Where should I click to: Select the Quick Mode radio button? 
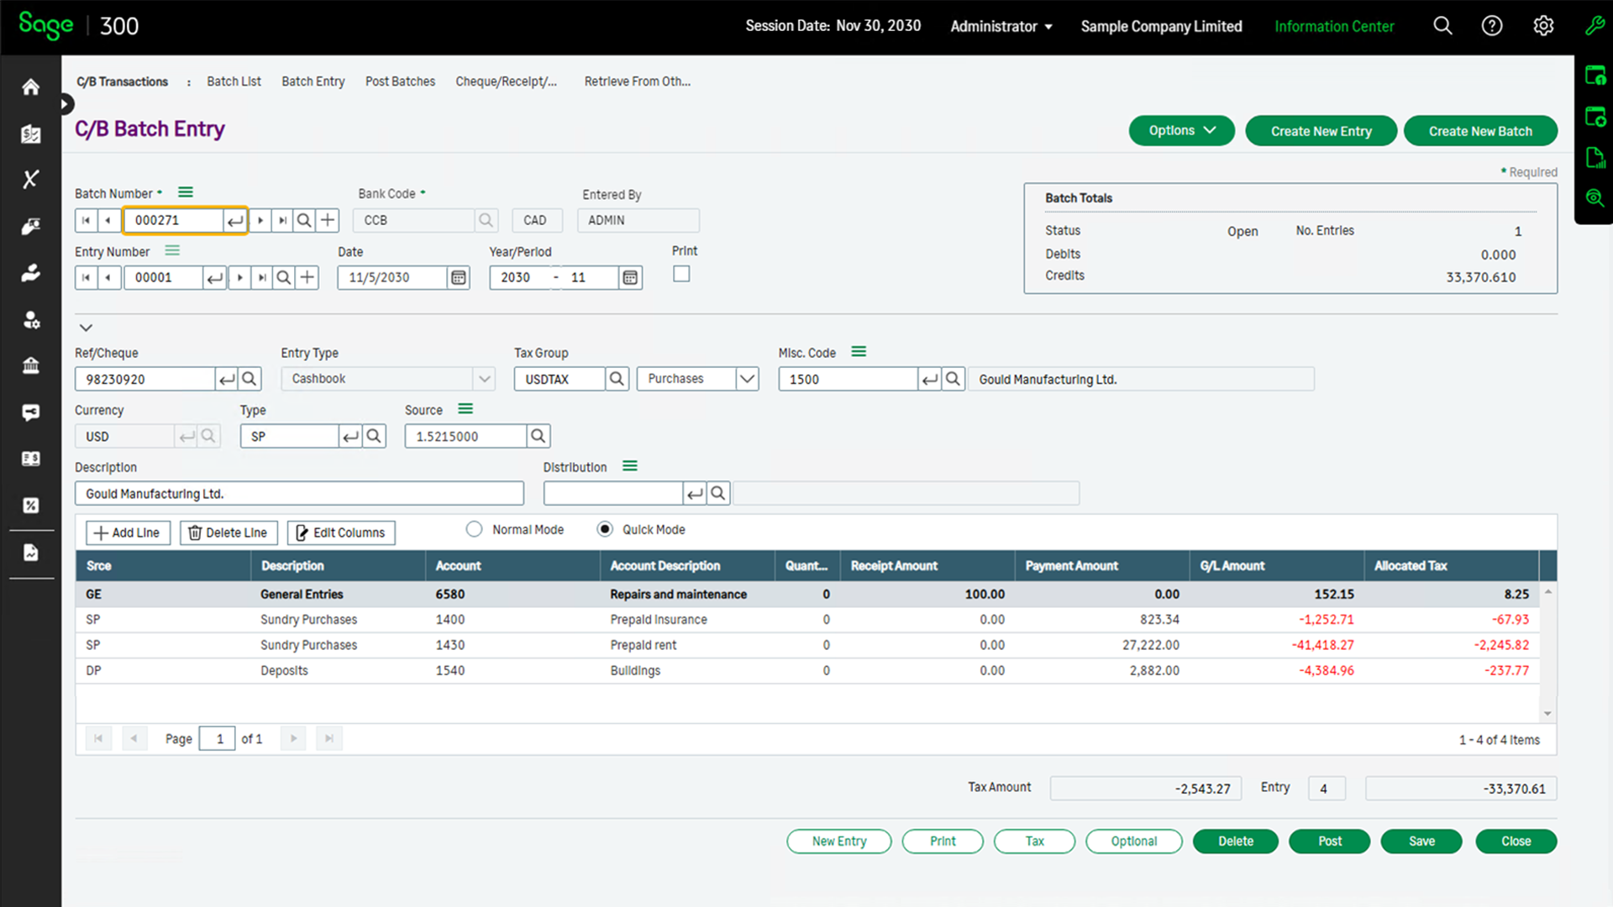pyautogui.click(x=605, y=529)
